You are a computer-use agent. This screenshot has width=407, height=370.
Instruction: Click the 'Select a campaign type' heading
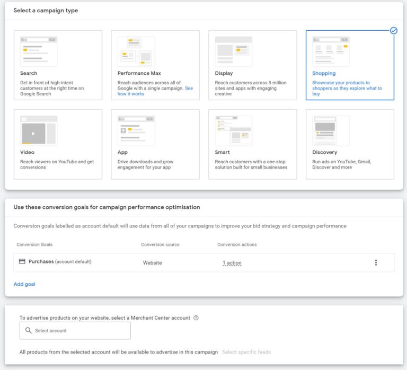click(46, 11)
